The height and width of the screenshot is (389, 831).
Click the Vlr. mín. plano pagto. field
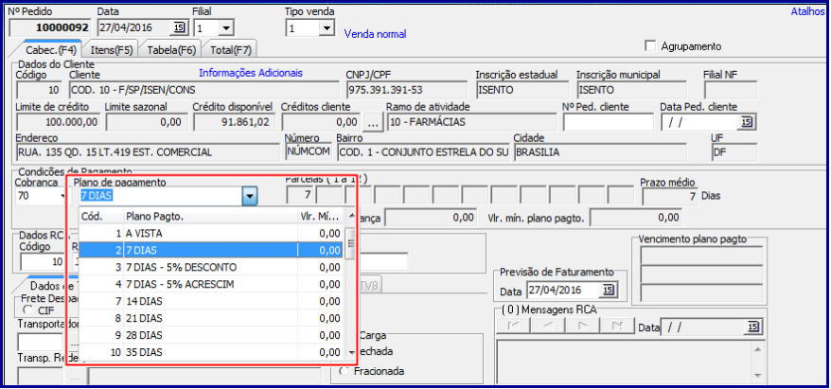click(x=636, y=218)
